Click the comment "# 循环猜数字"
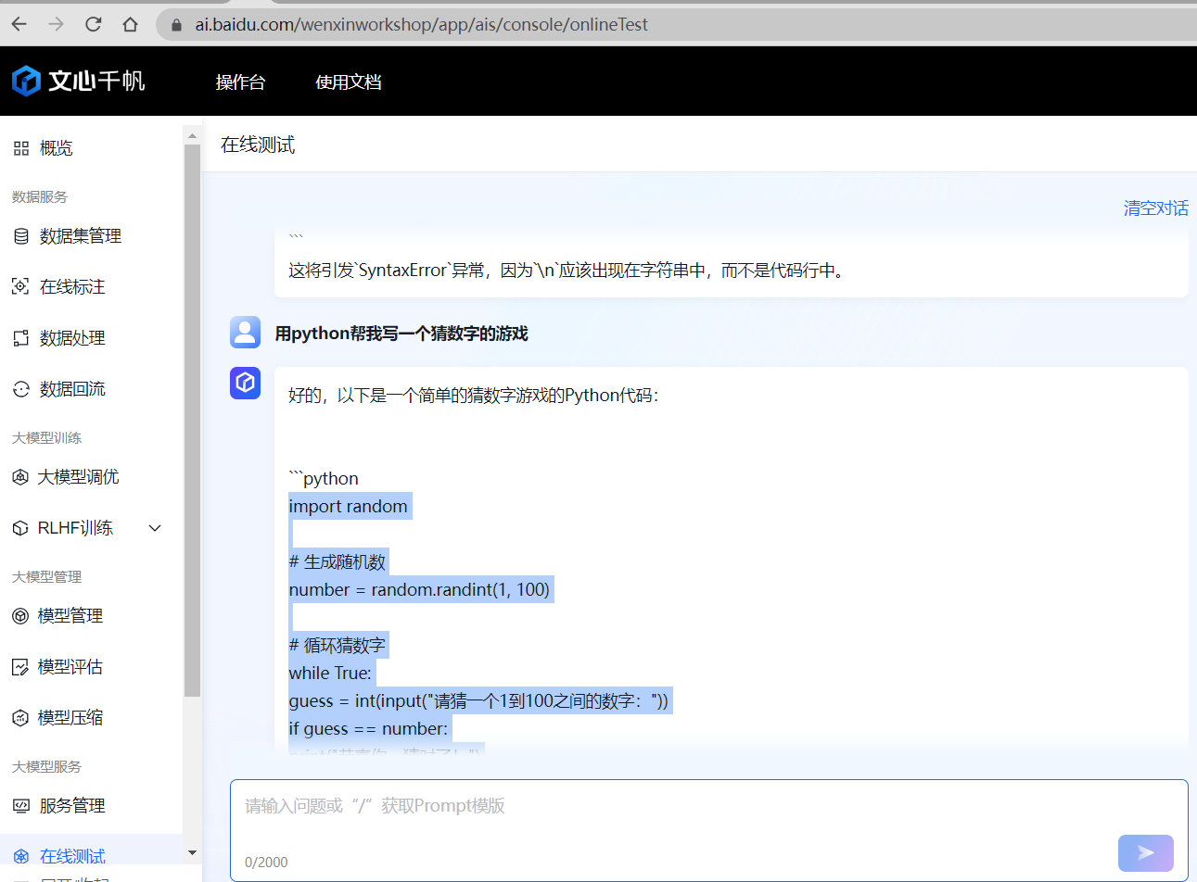 [x=337, y=646]
